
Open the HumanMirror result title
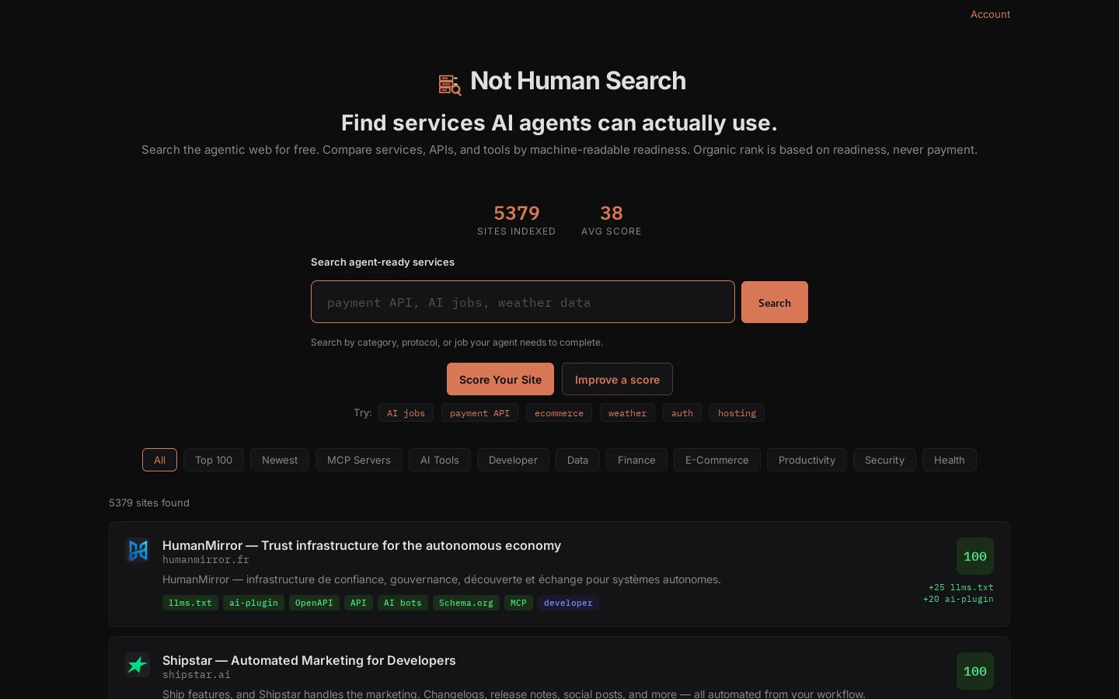coord(361,545)
